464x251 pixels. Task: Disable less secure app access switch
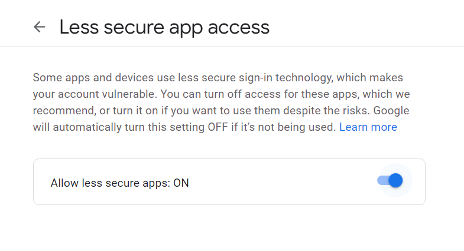point(390,181)
